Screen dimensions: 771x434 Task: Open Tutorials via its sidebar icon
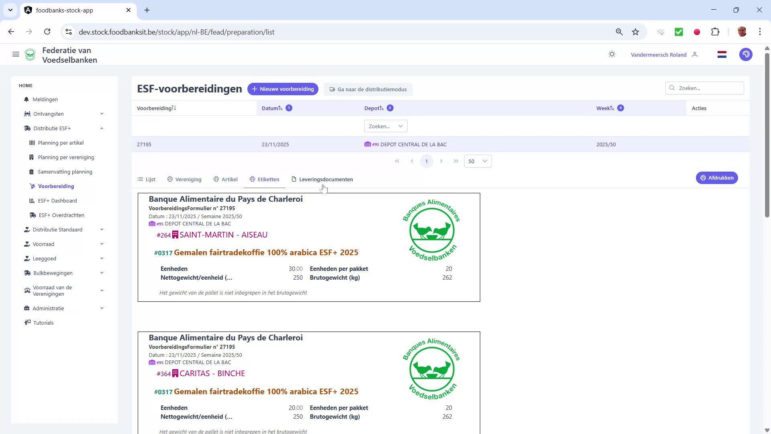[27, 323]
